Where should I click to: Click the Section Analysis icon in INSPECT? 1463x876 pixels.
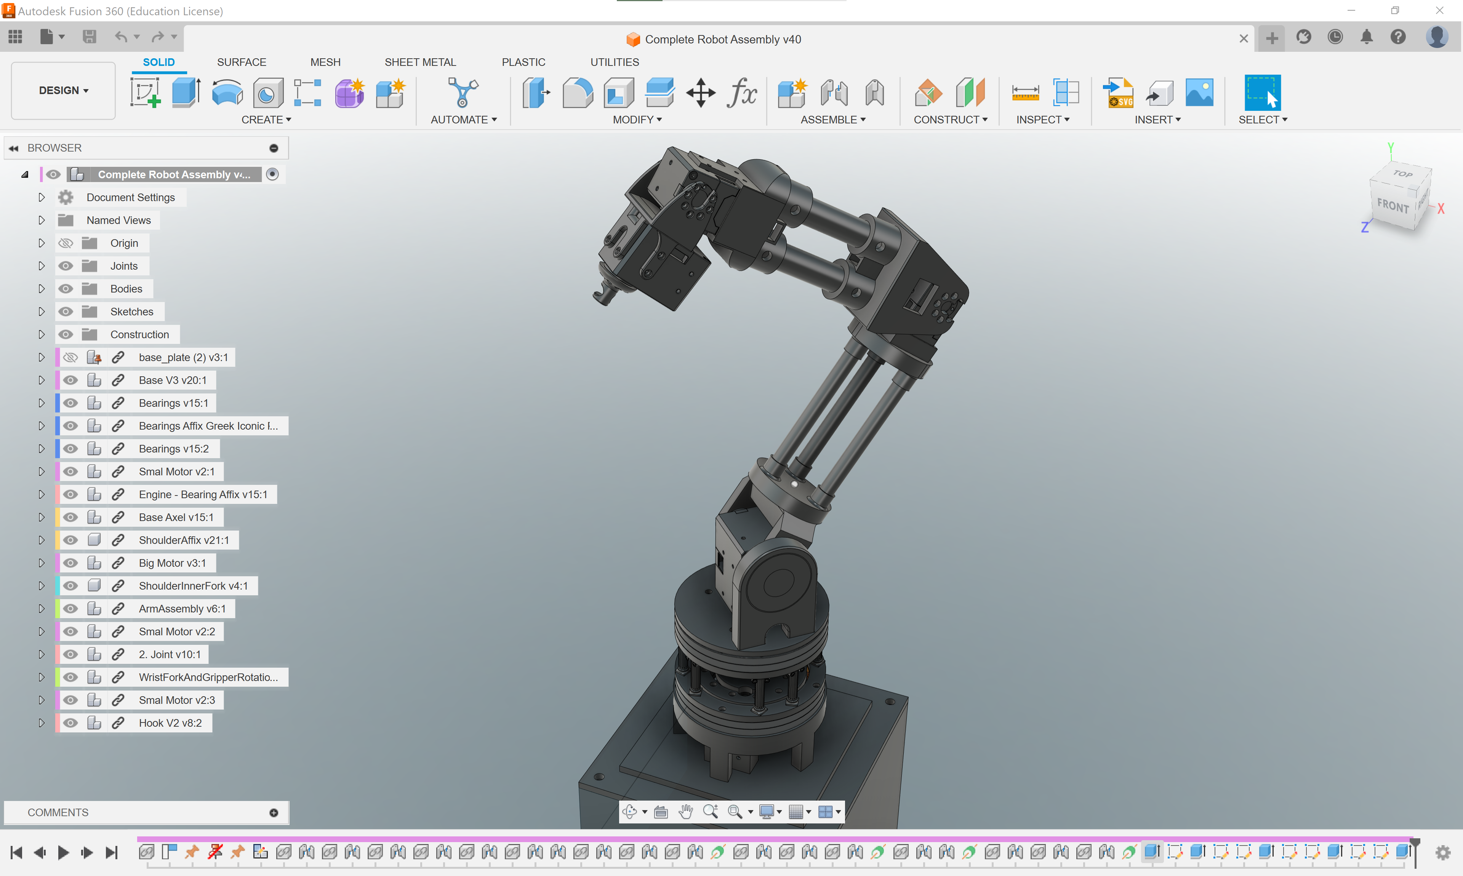point(1066,93)
